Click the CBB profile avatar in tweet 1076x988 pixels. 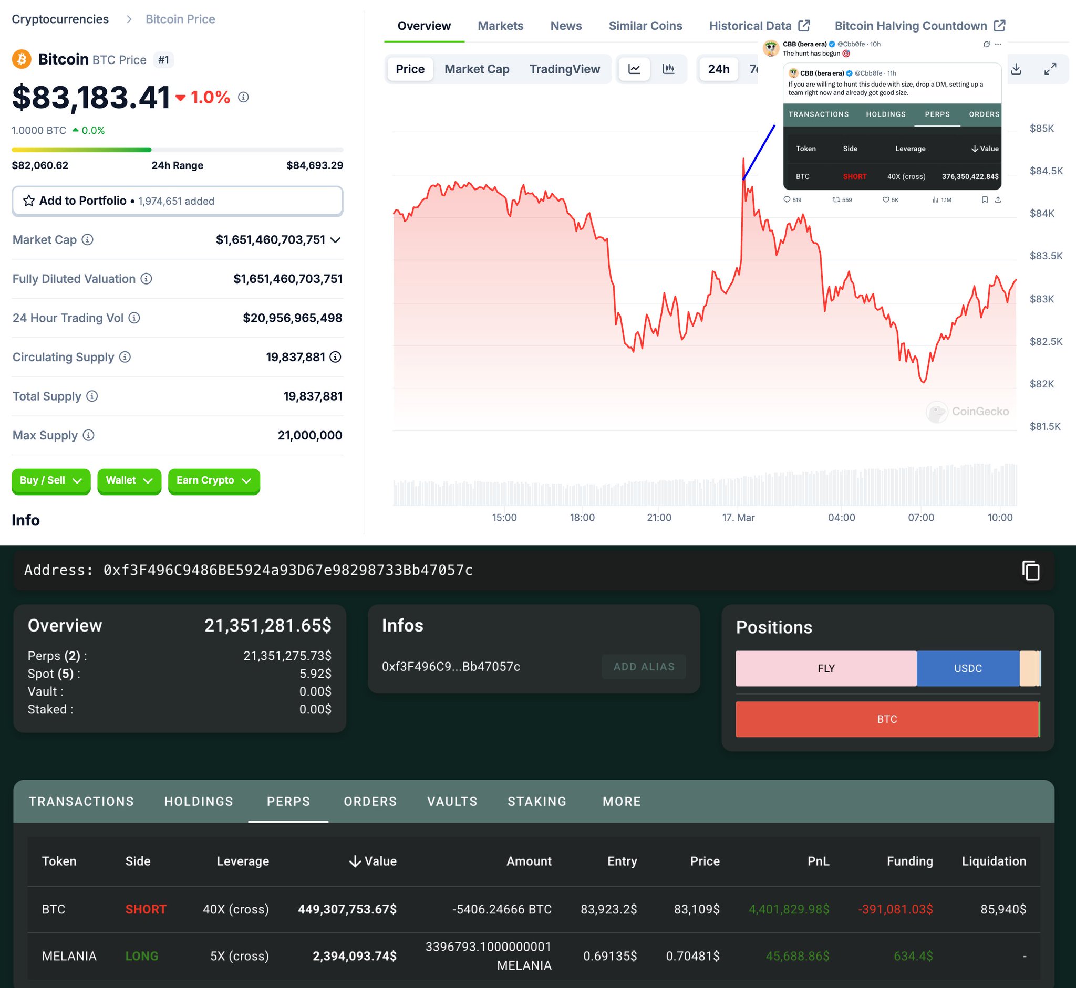771,48
